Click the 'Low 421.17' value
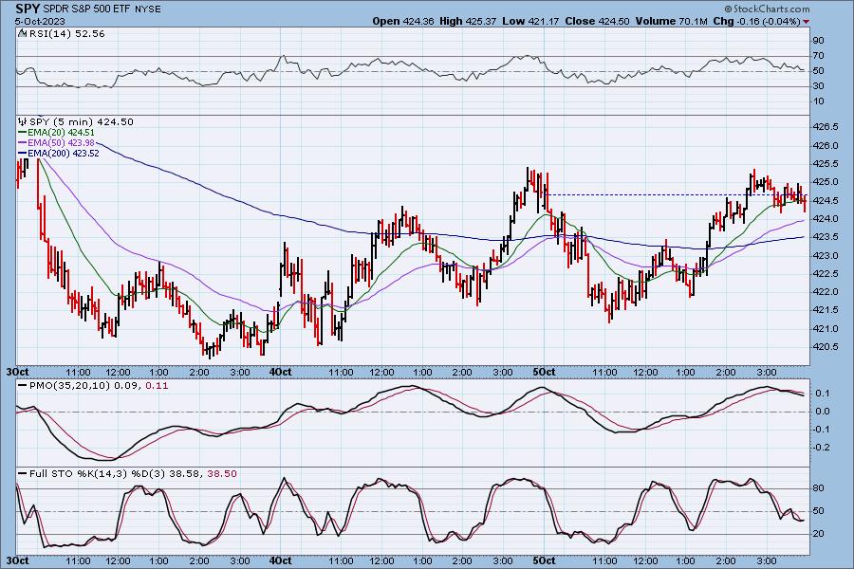Viewport: 854px width, 569px height. (x=530, y=21)
